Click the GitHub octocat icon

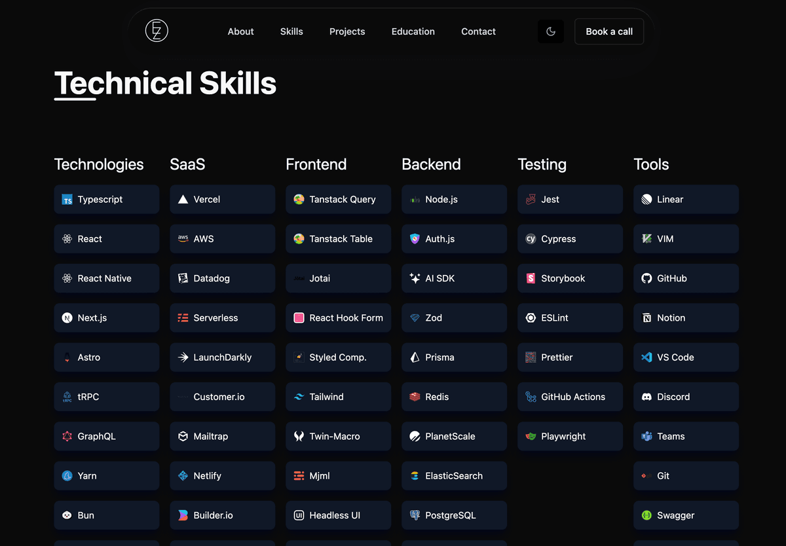point(646,278)
